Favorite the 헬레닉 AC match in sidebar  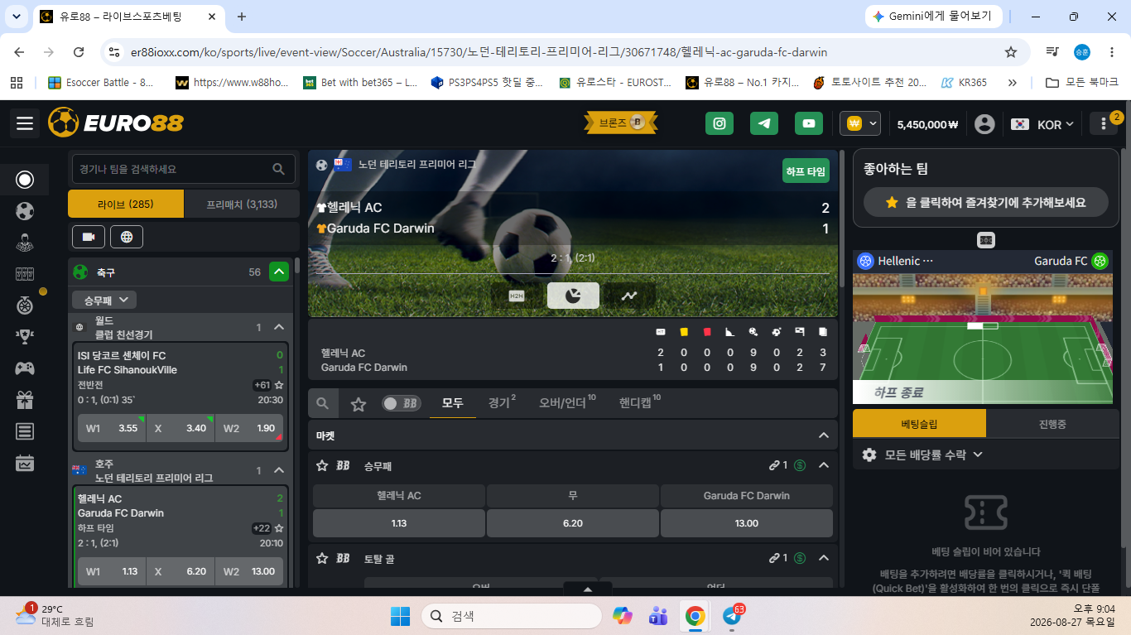(x=280, y=528)
